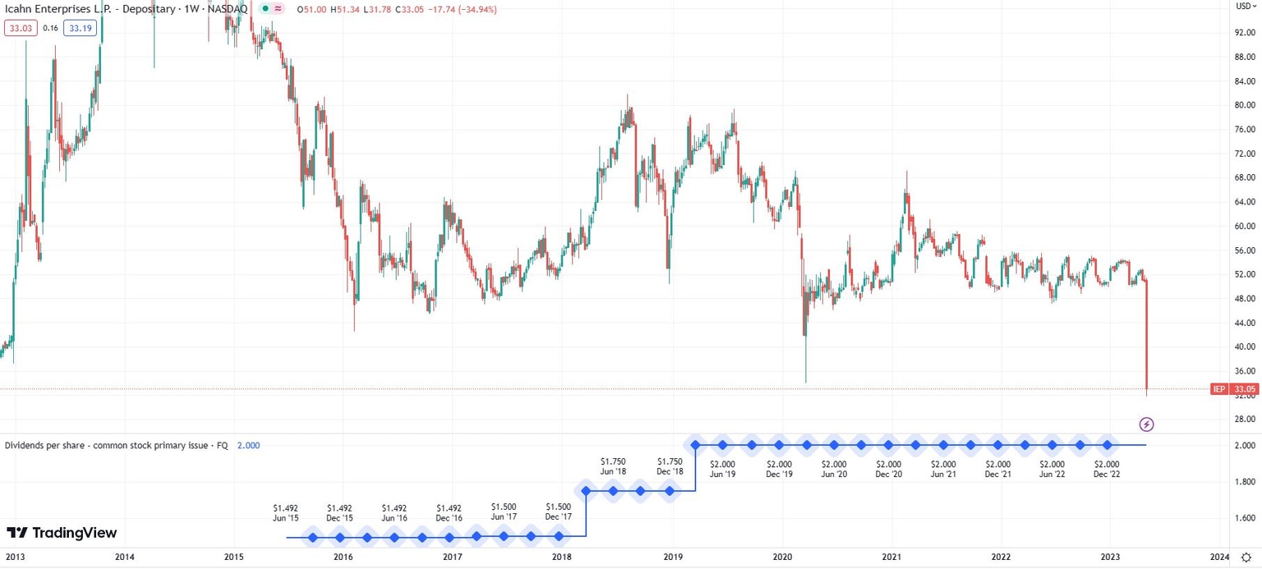This screenshot has width=1262, height=569.
Task: Click the red IEP price label
Action: click(1219, 389)
